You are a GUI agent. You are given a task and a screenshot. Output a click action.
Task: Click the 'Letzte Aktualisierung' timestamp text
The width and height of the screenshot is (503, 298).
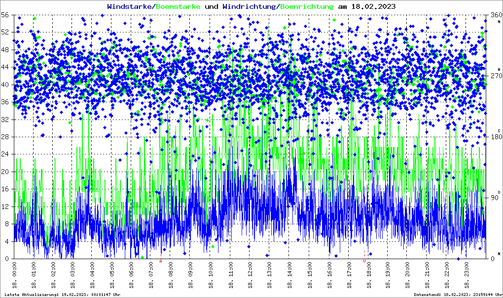pos(62,294)
